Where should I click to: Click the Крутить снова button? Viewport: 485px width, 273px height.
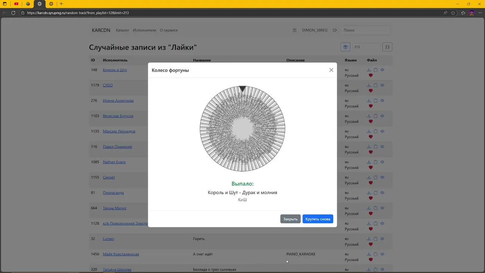(318, 219)
